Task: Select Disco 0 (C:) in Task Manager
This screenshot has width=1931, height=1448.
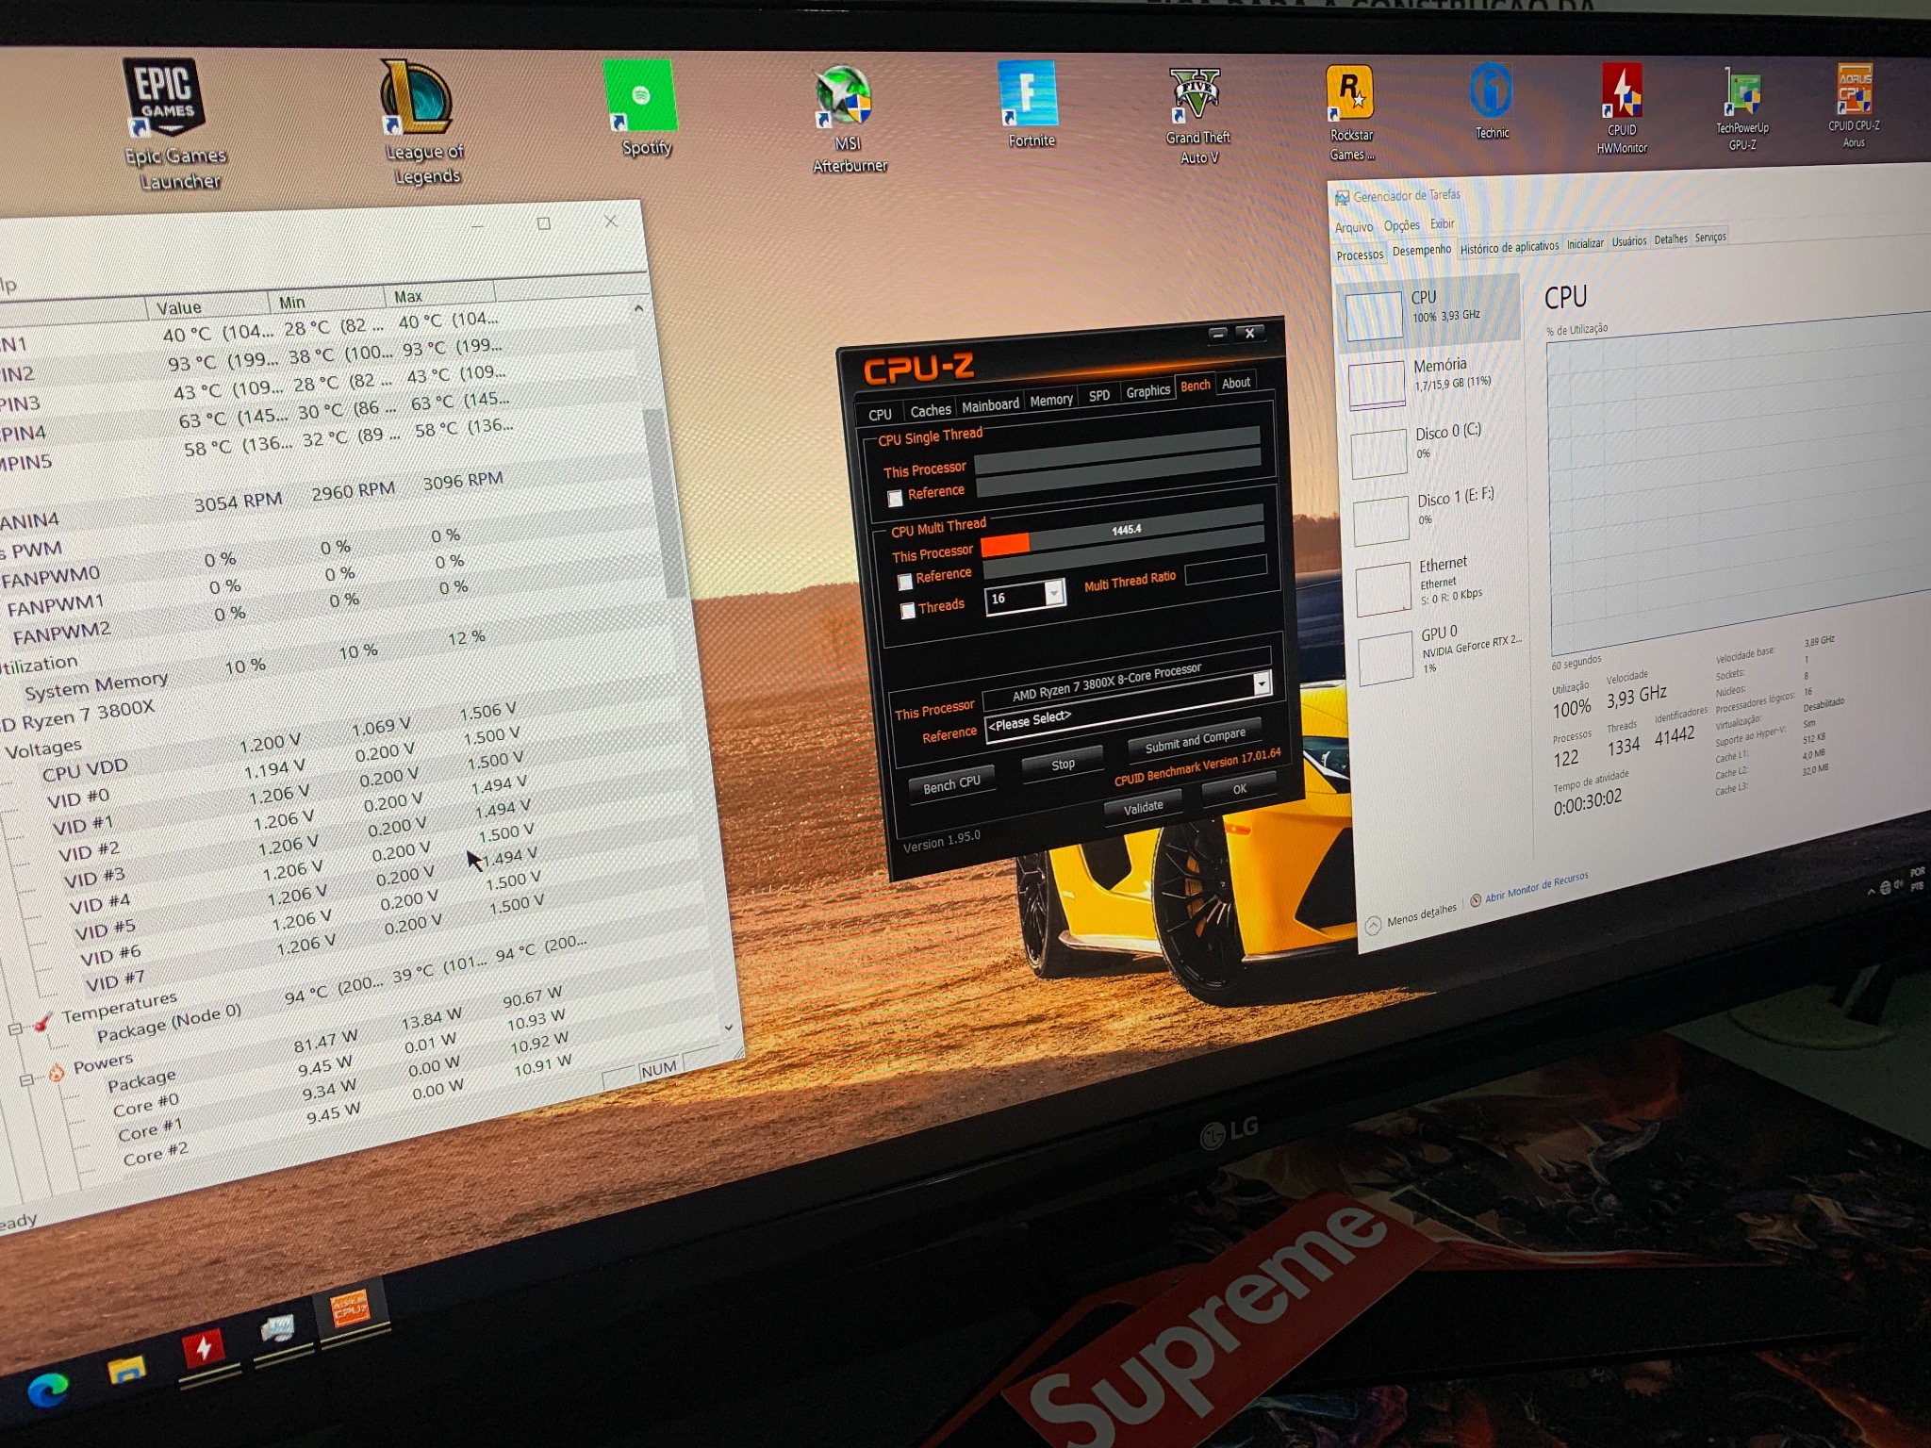Action: 1435,445
